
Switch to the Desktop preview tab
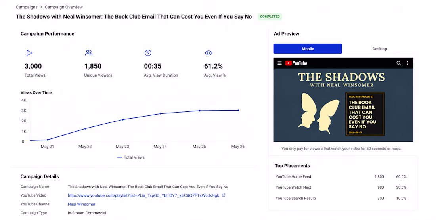point(380,49)
